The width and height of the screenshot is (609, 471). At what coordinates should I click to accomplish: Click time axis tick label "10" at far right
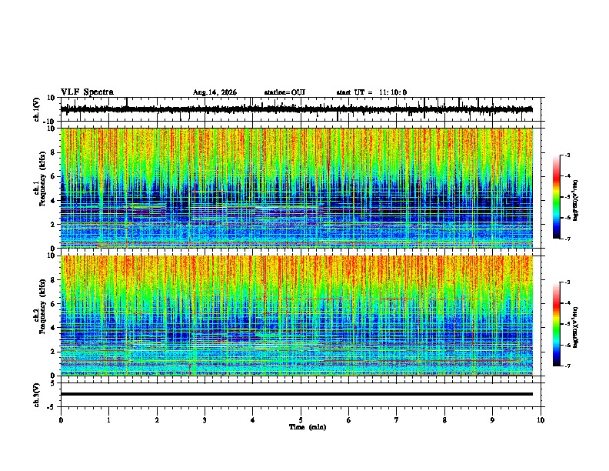point(541,420)
